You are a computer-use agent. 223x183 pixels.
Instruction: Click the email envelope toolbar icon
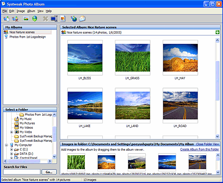82,18
